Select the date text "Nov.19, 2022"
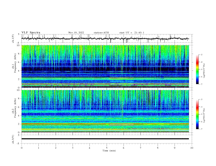Viewport: 216px width, 166px height. pyautogui.click(x=76, y=33)
